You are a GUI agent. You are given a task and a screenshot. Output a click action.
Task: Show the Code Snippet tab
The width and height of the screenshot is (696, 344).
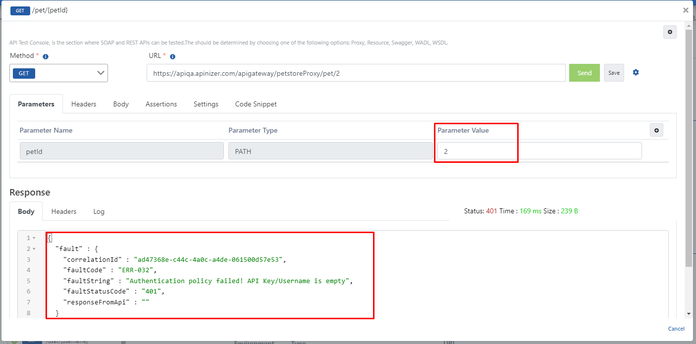[x=256, y=104]
